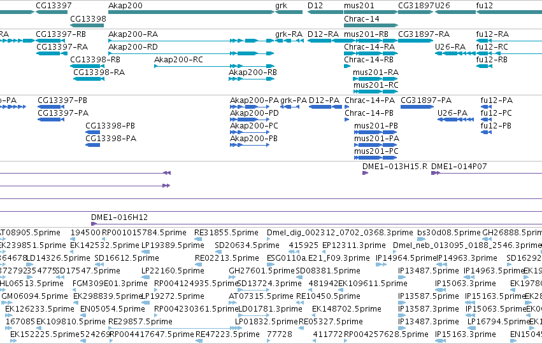Select transcript fu12-RC
The width and height of the screenshot is (542, 344).
point(492,47)
